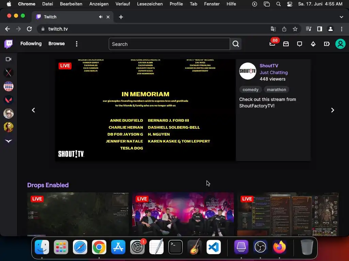Go to next carousel stream

tap(333, 110)
